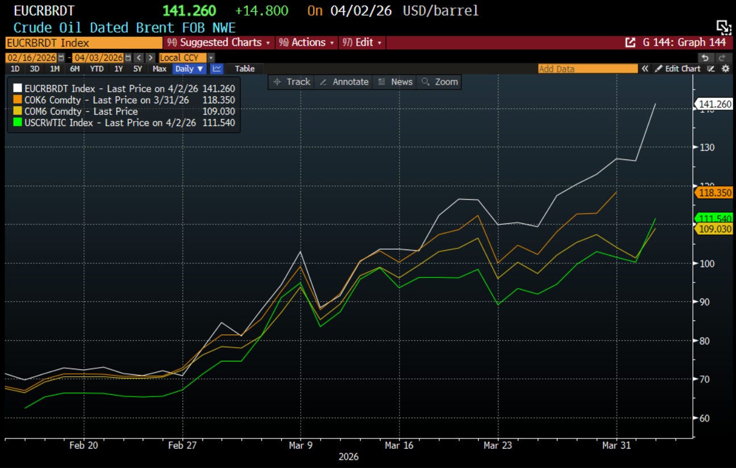Click the yellow COM6 Comdty legend swatch
Screen dimensions: 736x468
coord(17,111)
